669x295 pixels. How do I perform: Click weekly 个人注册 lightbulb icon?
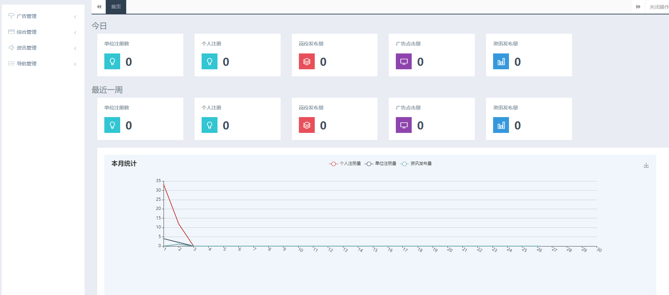click(209, 125)
